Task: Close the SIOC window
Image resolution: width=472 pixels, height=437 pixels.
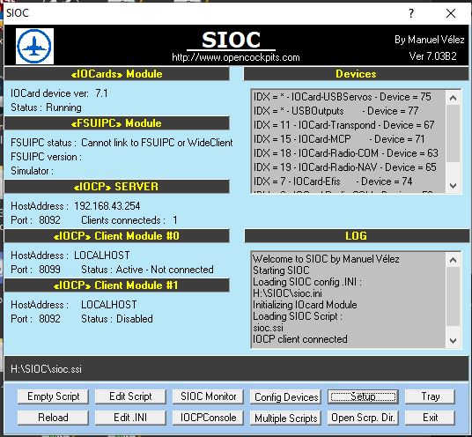Action: (451, 13)
